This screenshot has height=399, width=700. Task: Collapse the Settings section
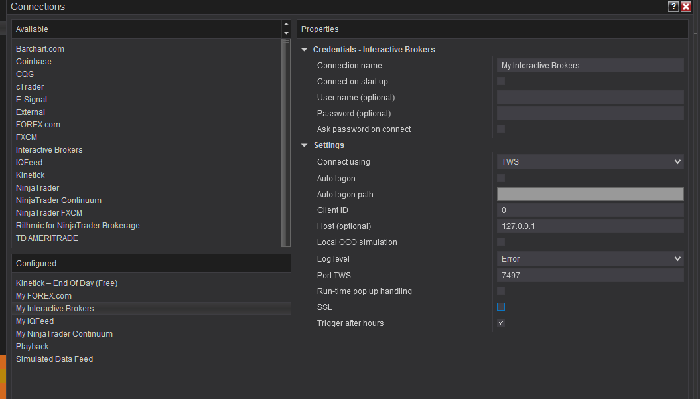pyautogui.click(x=305, y=145)
